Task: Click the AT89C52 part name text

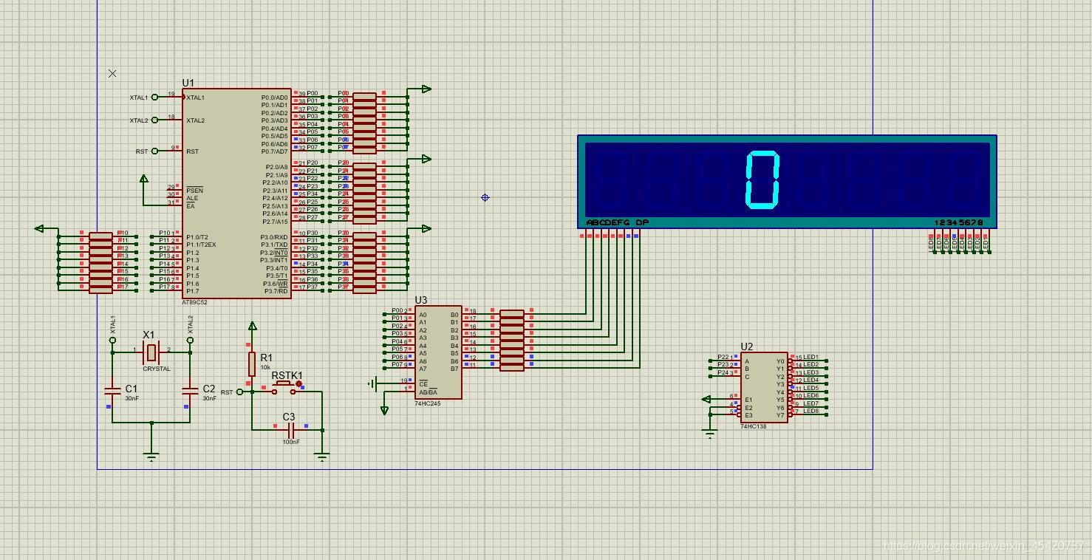Action: [x=196, y=303]
